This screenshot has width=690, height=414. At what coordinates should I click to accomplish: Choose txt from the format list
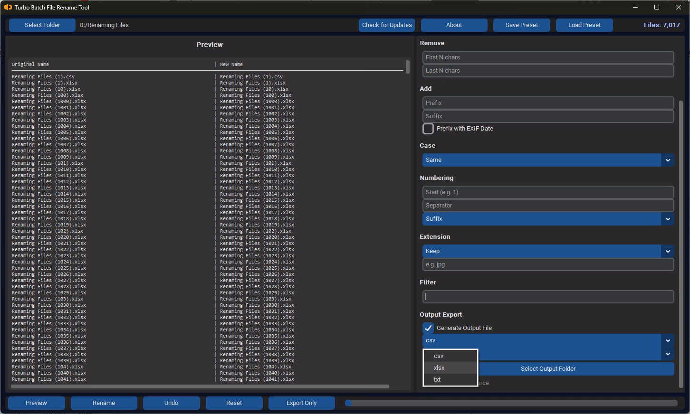pyautogui.click(x=450, y=380)
